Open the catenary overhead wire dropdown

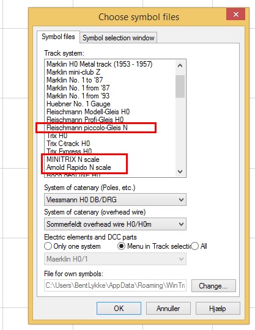(x=115, y=224)
